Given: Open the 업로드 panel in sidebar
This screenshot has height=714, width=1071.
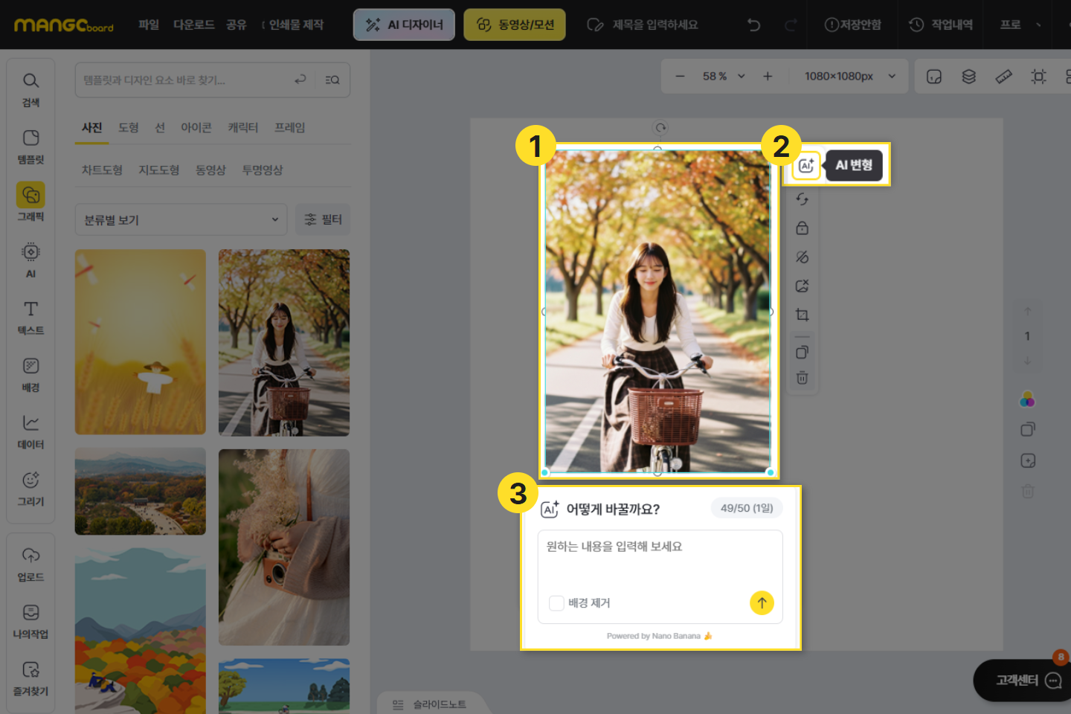Looking at the screenshot, I should pos(30,564).
